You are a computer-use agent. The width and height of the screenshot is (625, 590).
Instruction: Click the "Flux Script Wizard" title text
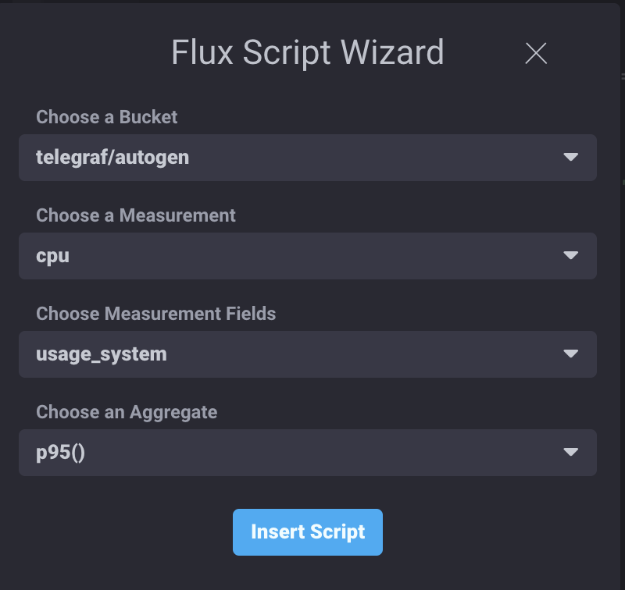coord(307,53)
